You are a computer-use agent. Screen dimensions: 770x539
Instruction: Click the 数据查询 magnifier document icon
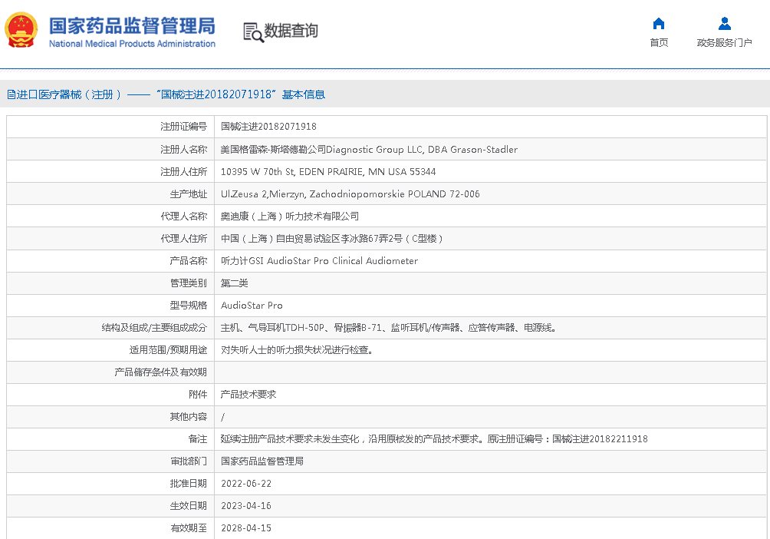tap(253, 31)
